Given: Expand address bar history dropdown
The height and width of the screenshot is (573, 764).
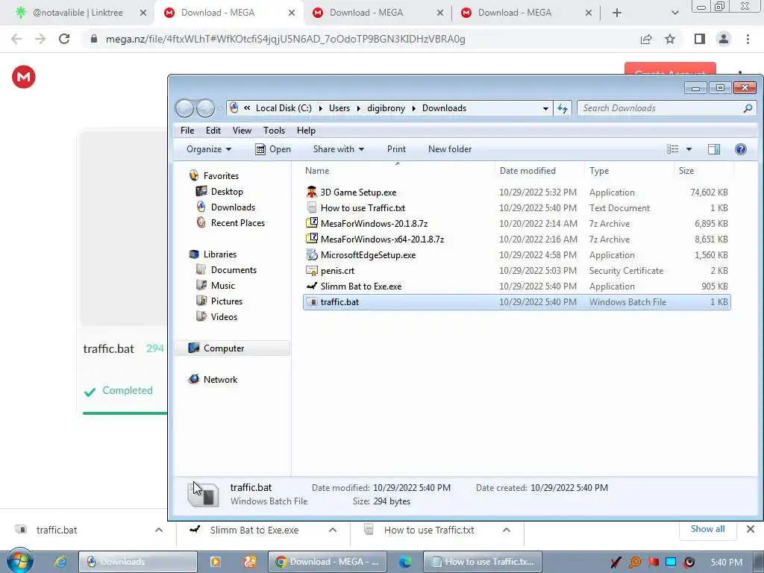Looking at the screenshot, I should pyautogui.click(x=545, y=108).
